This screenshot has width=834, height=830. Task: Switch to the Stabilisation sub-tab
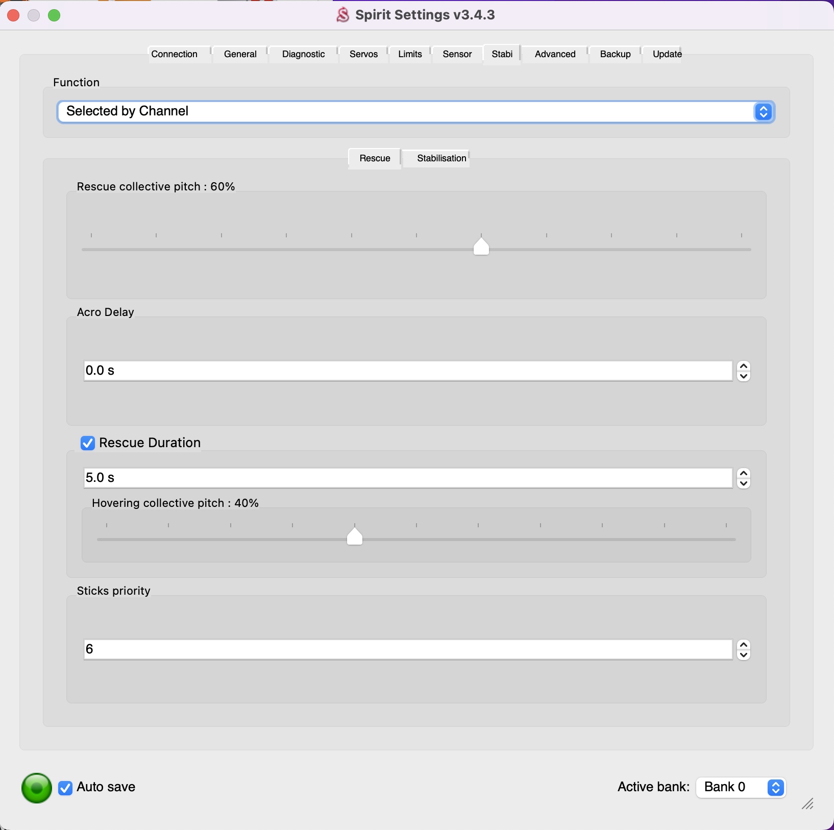[441, 158]
